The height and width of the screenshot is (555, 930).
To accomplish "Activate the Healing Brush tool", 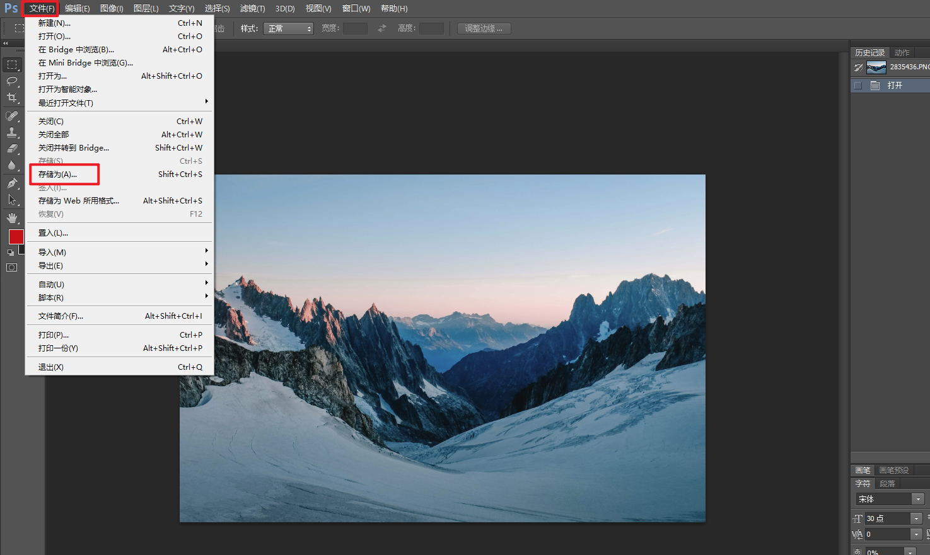I will click(x=12, y=116).
